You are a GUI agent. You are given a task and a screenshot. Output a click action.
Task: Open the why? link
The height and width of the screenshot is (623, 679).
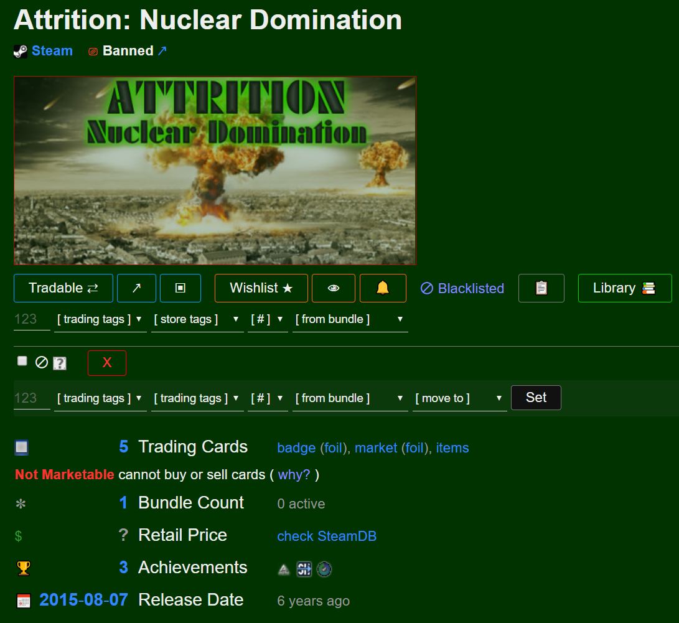[x=294, y=474]
